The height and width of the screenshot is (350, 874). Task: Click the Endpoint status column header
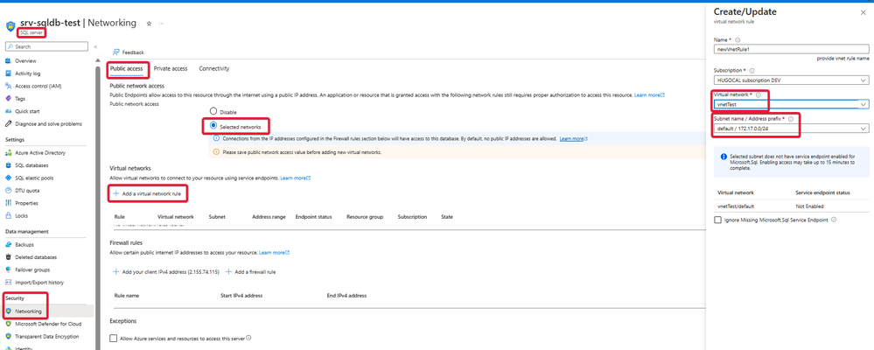(313, 217)
